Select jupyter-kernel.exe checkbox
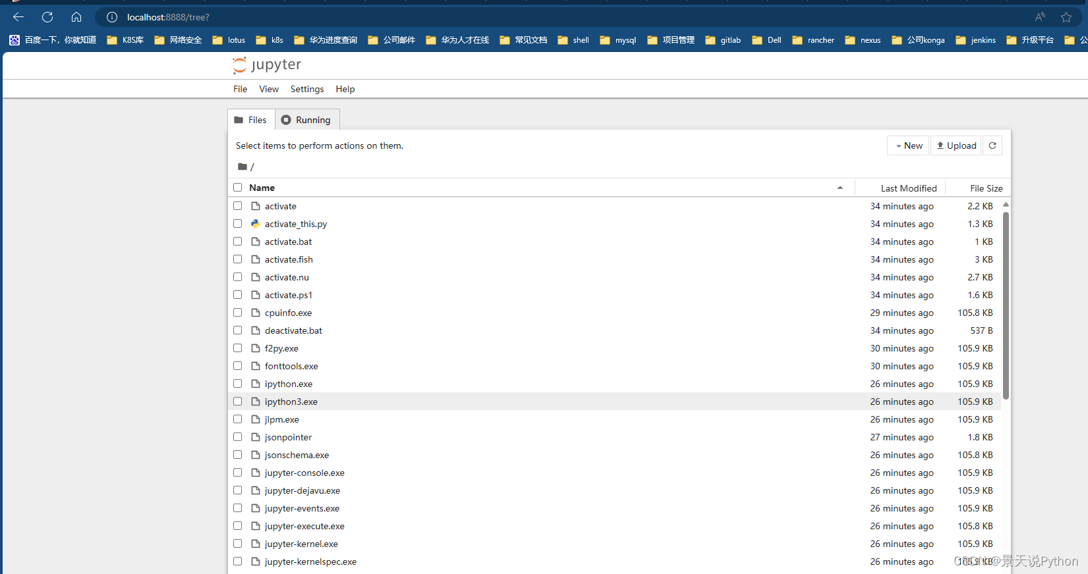This screenshot has width=1088, height=574. click(x=238, y=544)
